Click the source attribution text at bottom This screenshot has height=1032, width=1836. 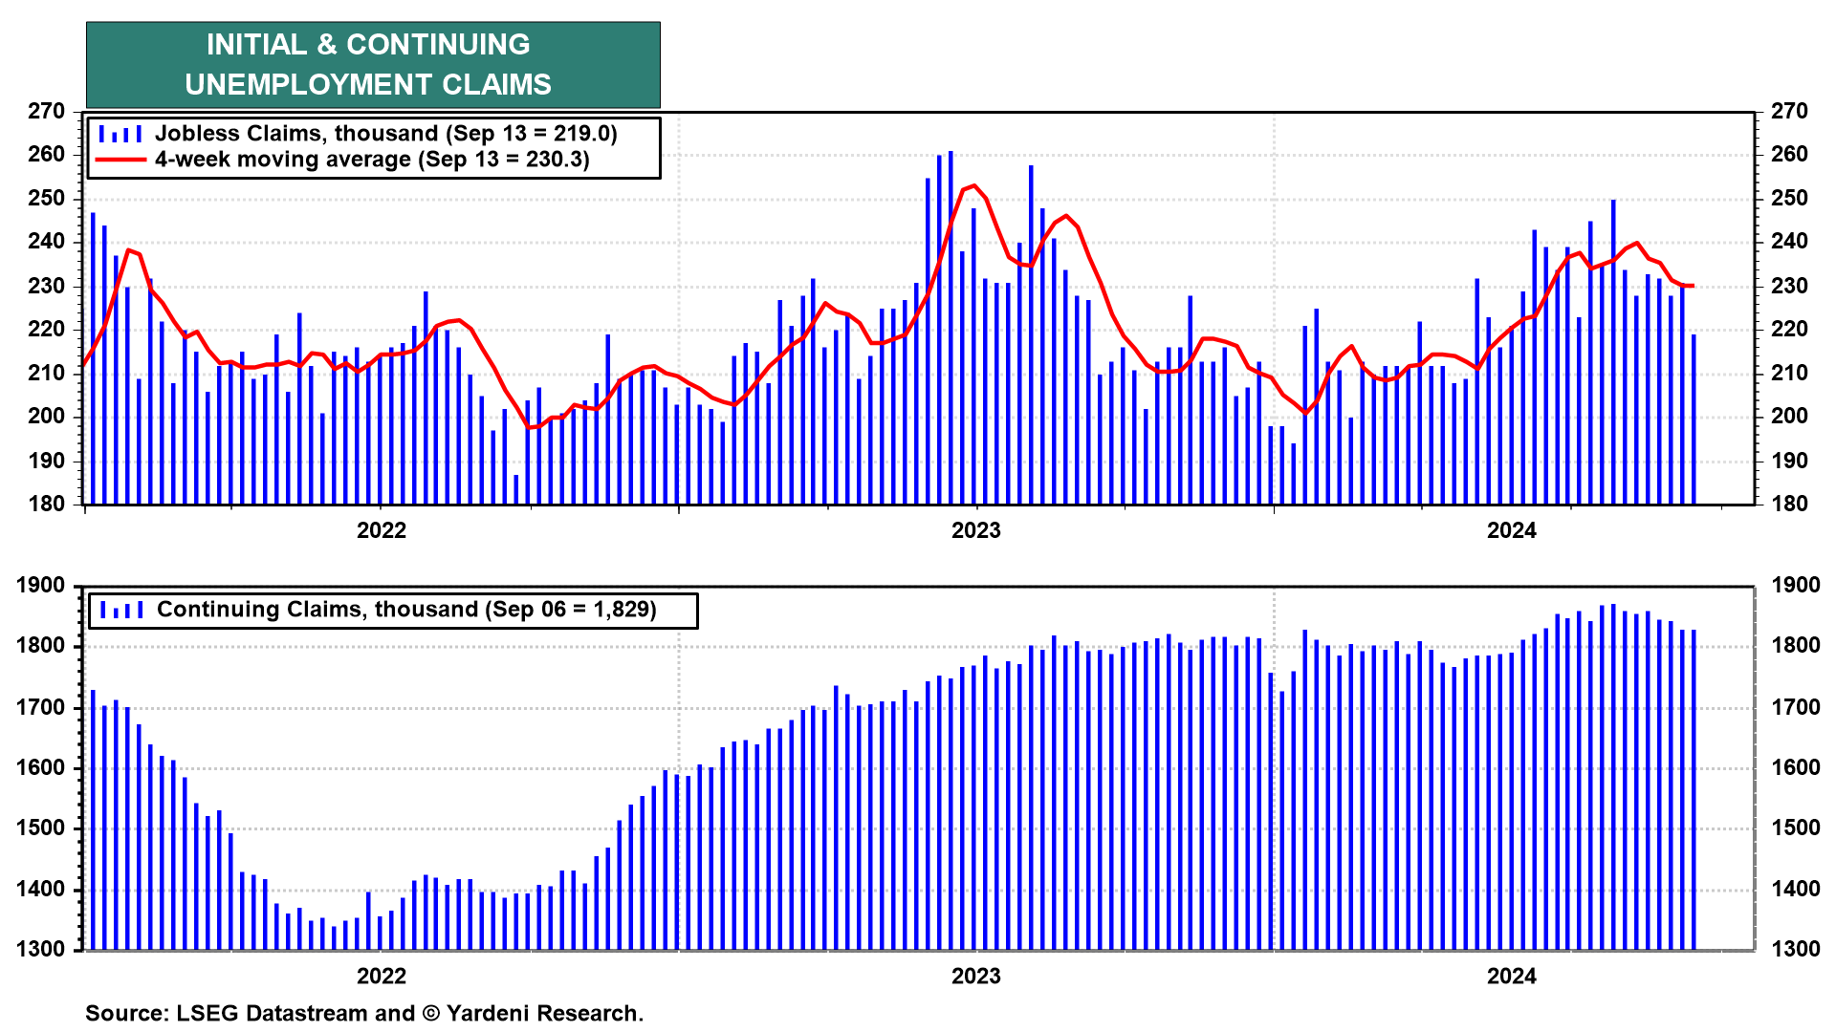[x=363, y=1013]
